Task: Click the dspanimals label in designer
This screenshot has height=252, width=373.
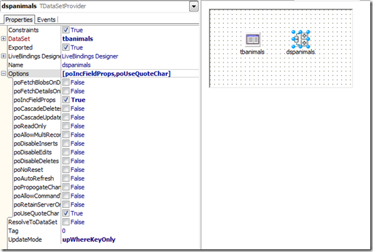Action: tap(301, 52)
